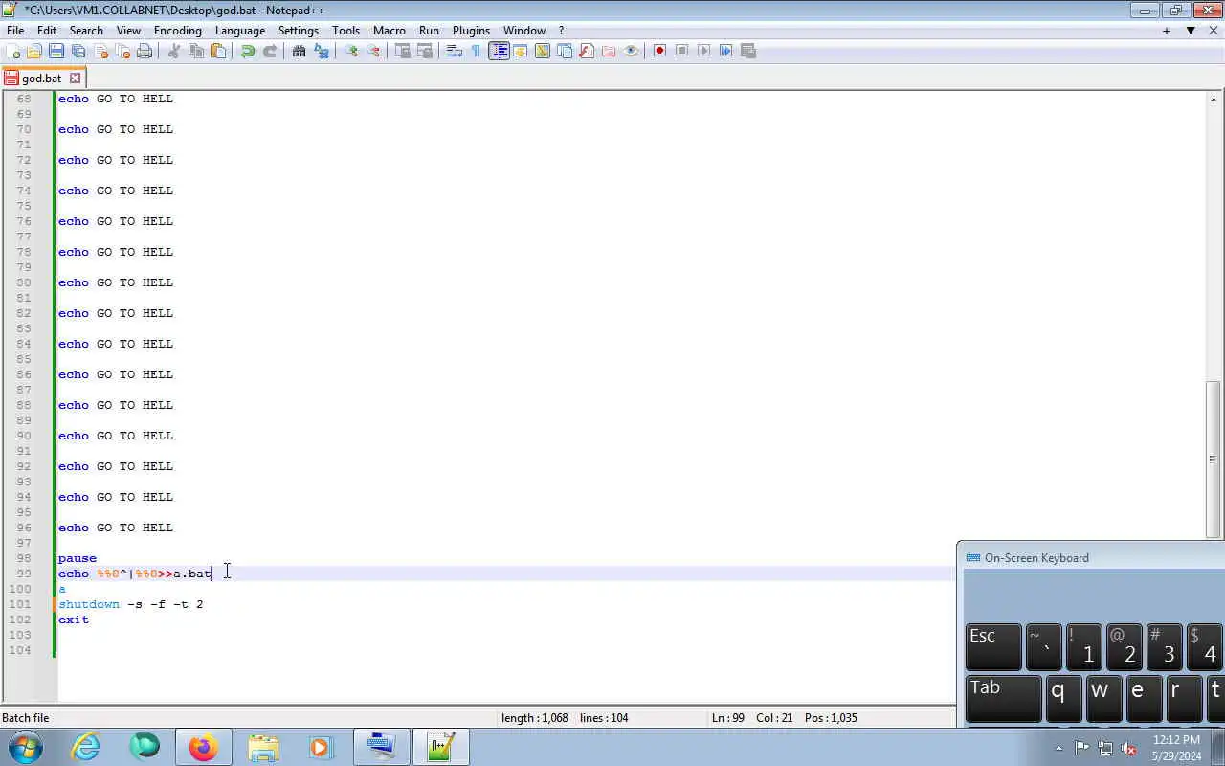
Task: Show hidden system tray icons arrow
Action: pyautogui.click(x=1058, y=748)
